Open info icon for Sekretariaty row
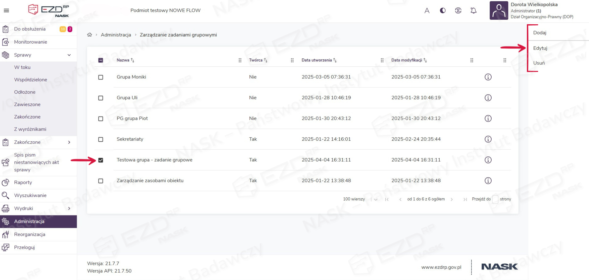 tap(488, 139)
